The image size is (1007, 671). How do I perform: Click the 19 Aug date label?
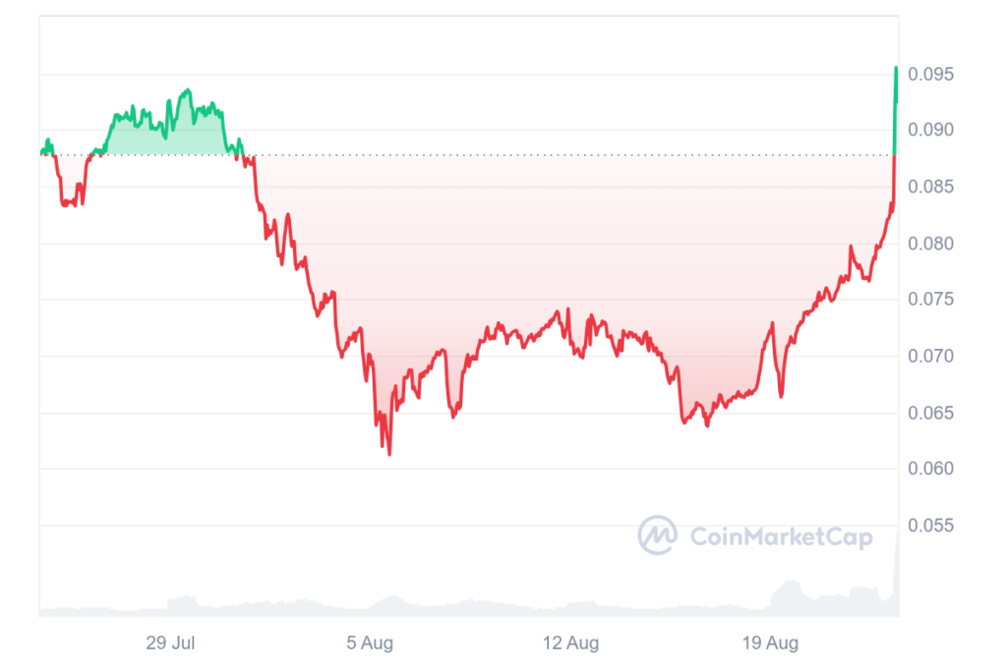(x=770, y=643)
